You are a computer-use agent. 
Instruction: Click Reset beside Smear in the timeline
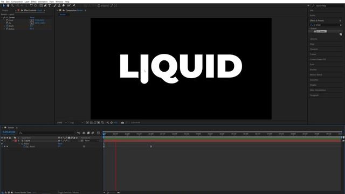[60, 144]
